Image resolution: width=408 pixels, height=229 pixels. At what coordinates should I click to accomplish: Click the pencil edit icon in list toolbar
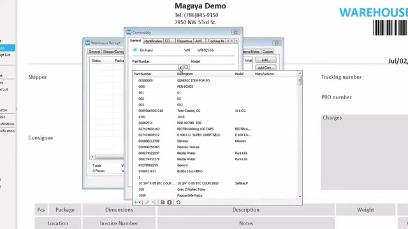pyautogui.click(x=147, y=202)
